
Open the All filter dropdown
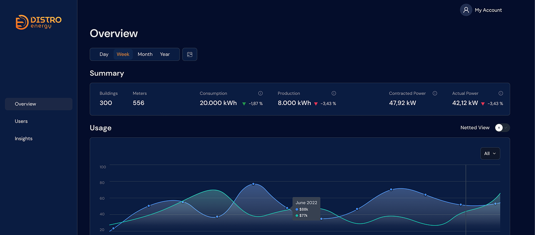[x=490, y=153]
